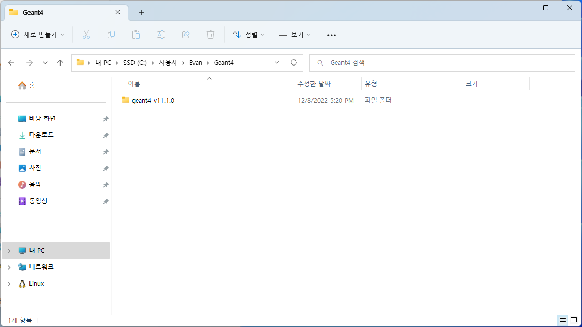
Task: Click the Delete trash can icon
Action: point(211,35)
